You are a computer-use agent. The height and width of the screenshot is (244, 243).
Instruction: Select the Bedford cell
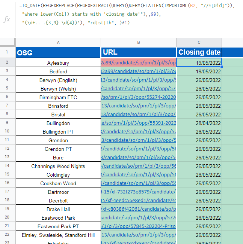58,71
